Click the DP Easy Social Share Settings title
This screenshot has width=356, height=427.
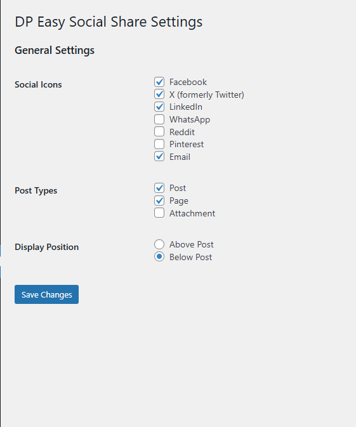point(109,22)
